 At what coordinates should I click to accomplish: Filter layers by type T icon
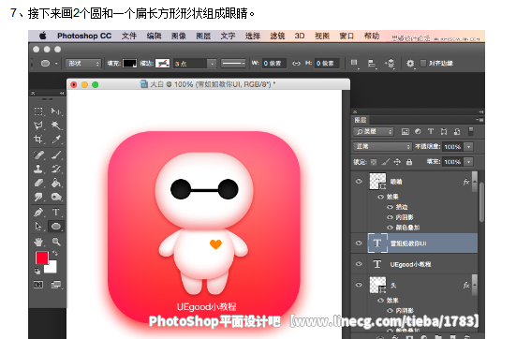click(x=431, y=131)
